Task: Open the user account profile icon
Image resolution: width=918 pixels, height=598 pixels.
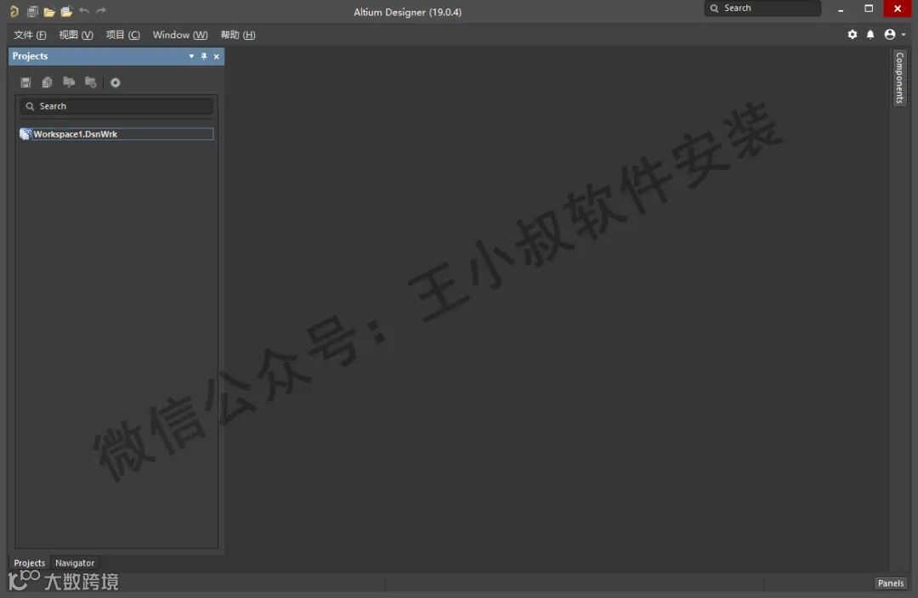Action: tap(890, 35)
